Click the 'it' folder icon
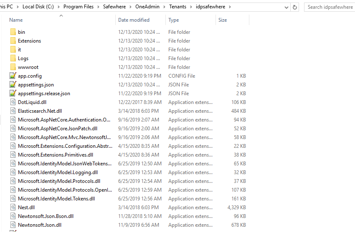The width and height of the screenshot is (355, 238). click(13, 50)
